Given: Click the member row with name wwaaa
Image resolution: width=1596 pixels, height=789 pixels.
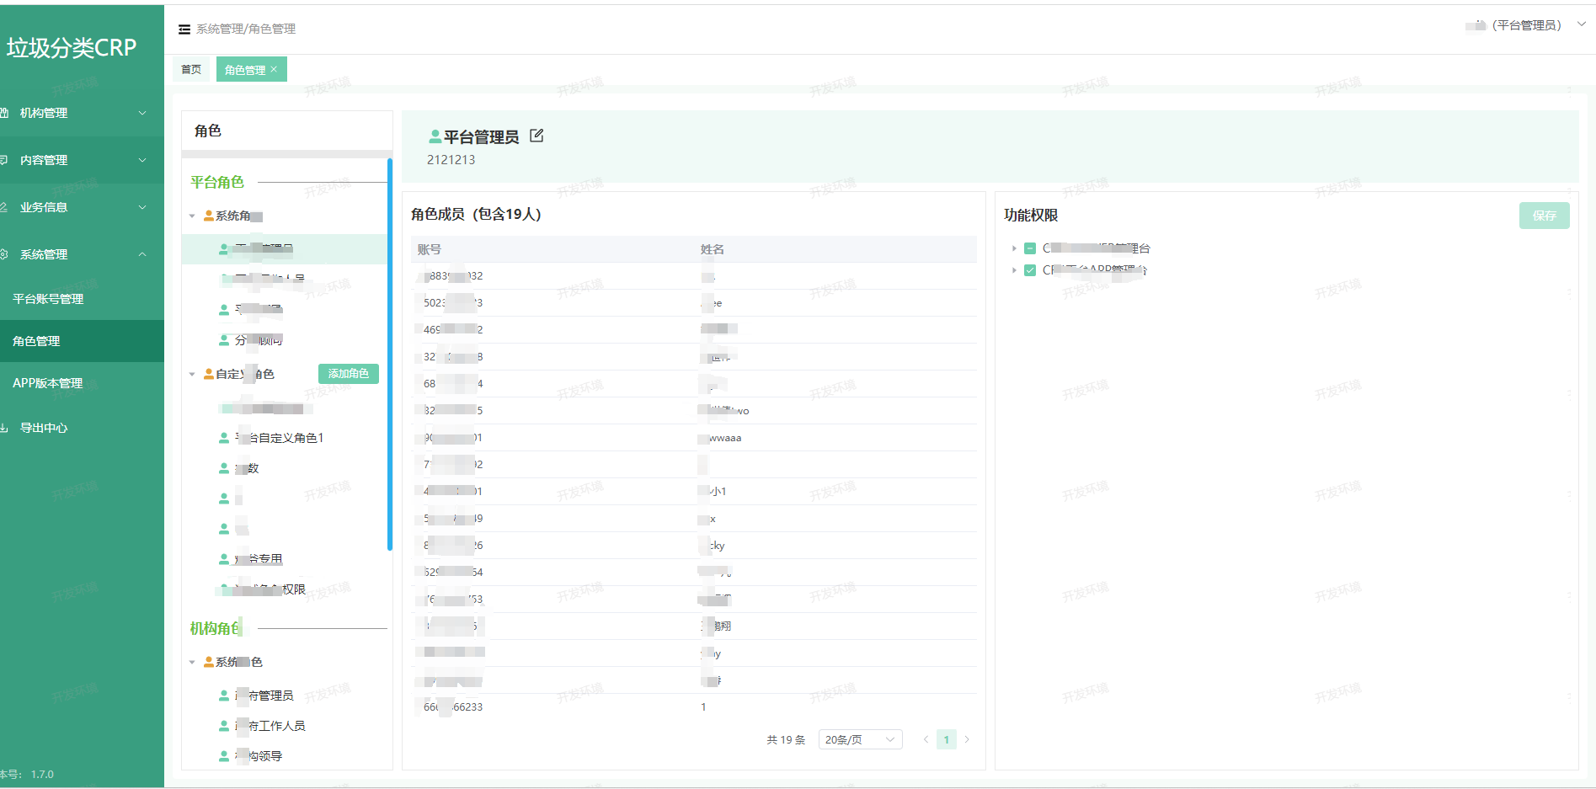Looking at the screenshot, I should pyautogui.click(x=695, y=438).
